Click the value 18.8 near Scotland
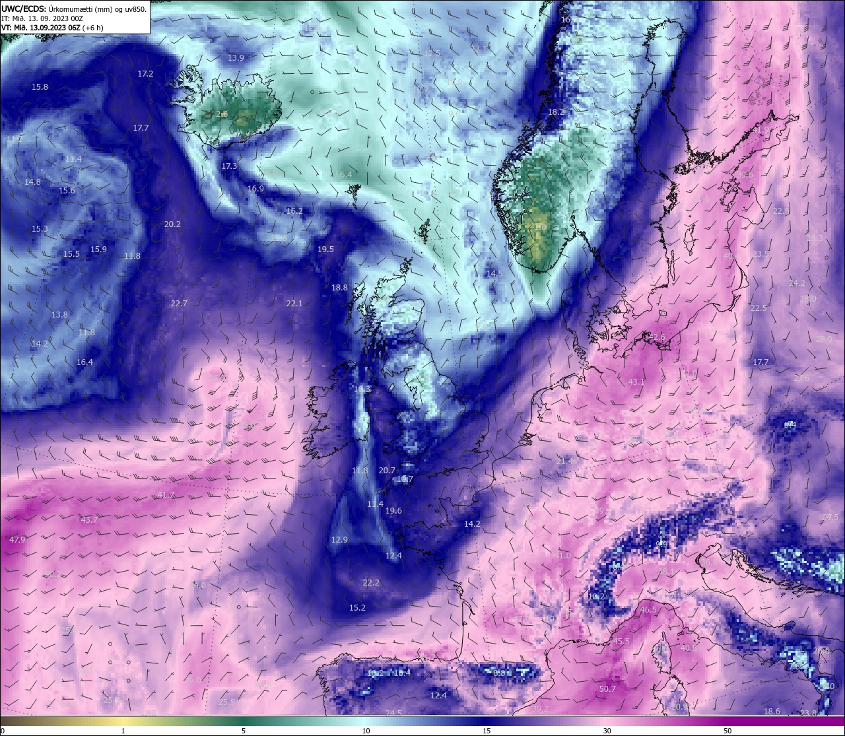845x736 pixels. (x=339, y=288)
